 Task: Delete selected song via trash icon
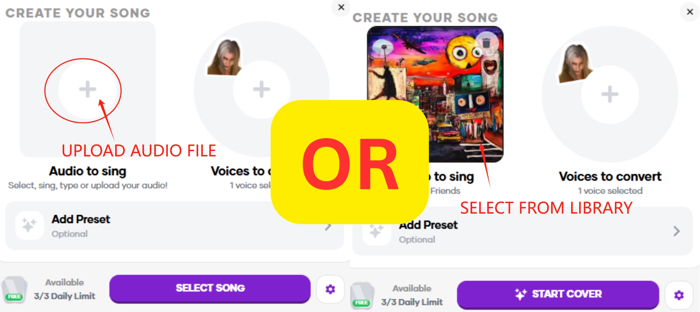coord(487,43)
